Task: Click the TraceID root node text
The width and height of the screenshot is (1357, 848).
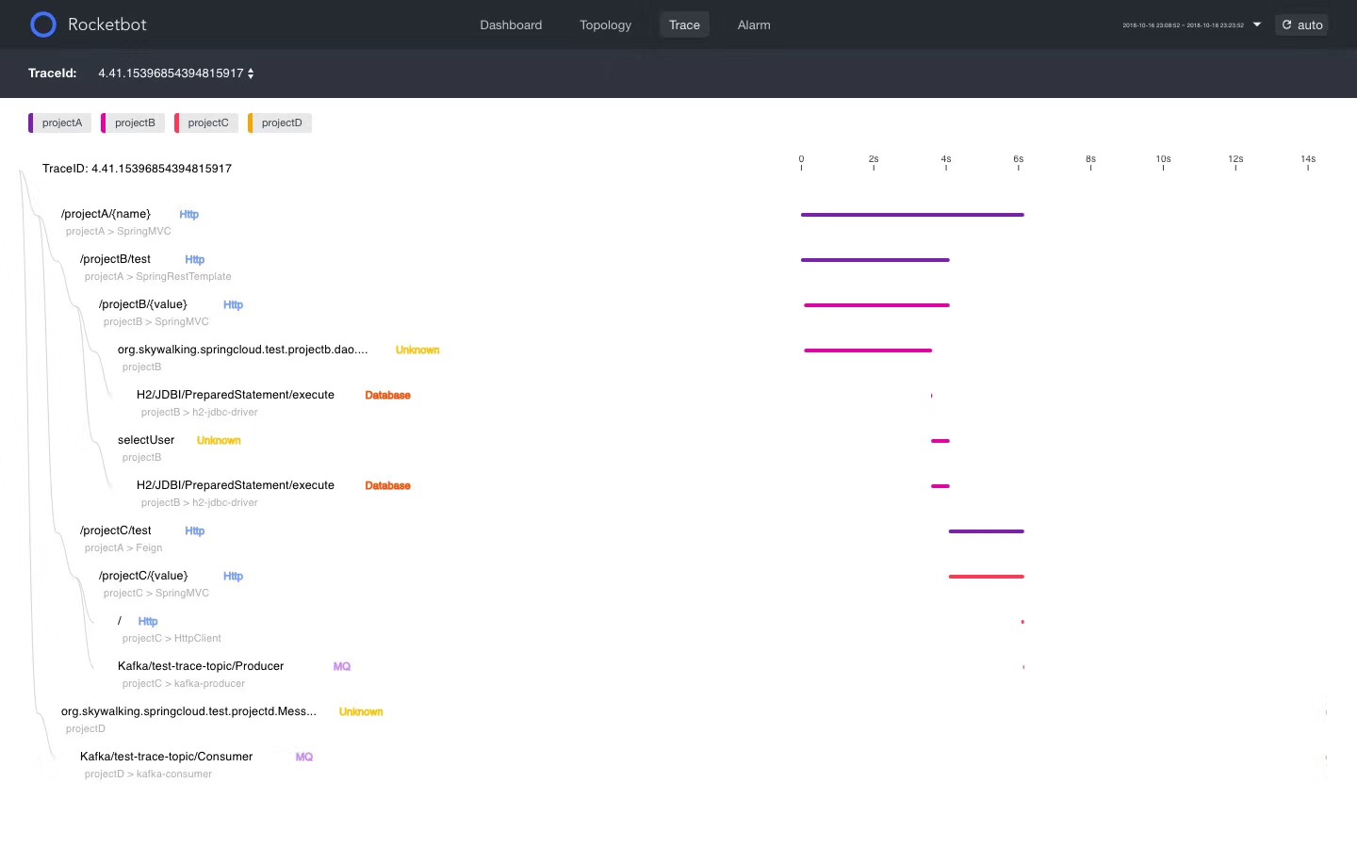Action: (x=137, y=169)
